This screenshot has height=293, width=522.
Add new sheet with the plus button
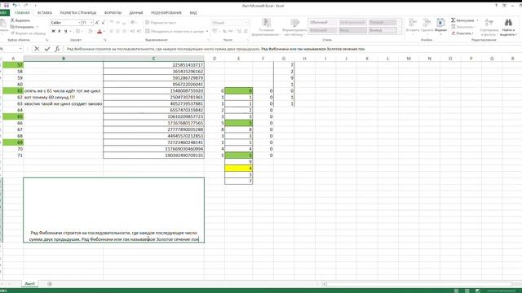tap(50, 284)
